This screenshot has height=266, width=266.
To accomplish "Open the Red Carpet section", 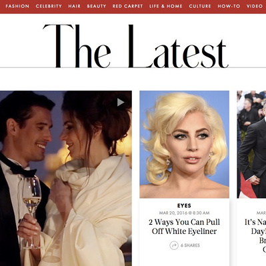I will pyautogui.click(x=127, y=6).
